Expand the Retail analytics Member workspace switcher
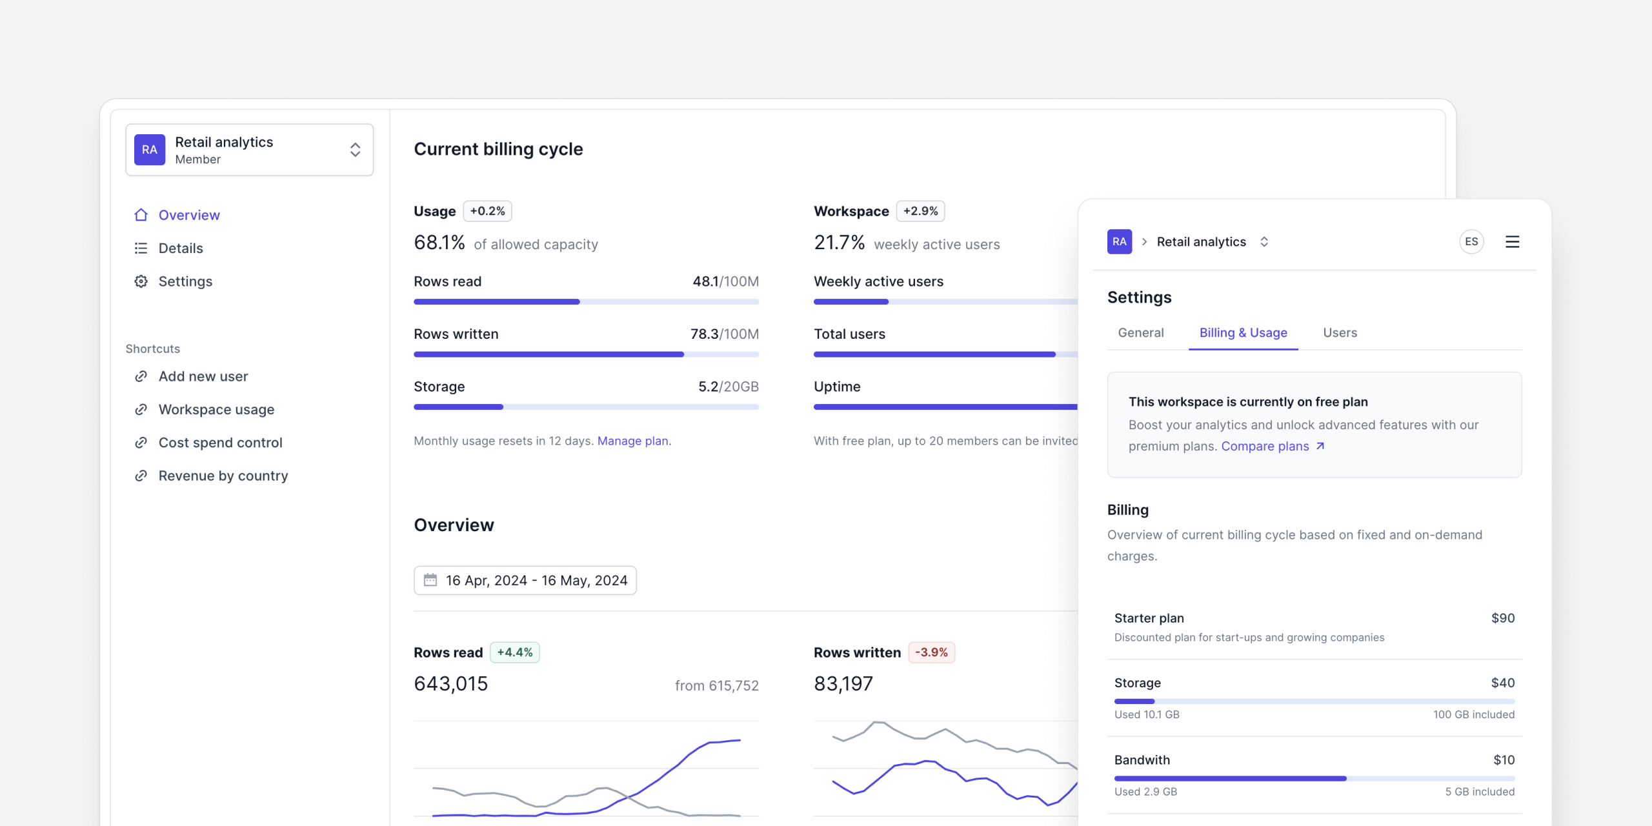This screenshot has width=1652, height=826. pos(250,150)
